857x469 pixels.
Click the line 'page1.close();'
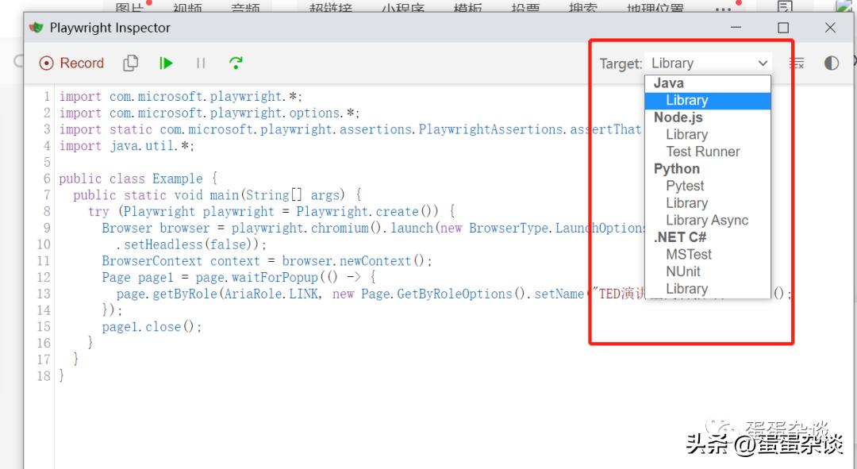(x=152, y=327)
